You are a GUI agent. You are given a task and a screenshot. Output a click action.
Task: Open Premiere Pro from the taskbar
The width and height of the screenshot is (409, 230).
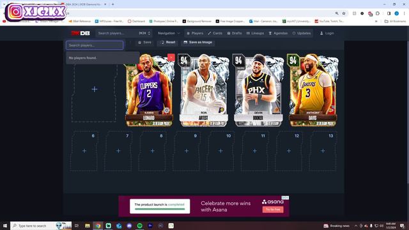pyautogui.click(x=150, y=226)
